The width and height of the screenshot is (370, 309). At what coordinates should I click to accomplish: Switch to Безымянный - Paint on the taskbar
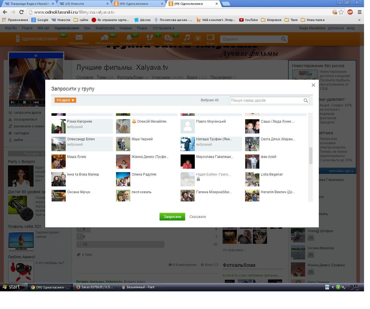pos(141,287)
